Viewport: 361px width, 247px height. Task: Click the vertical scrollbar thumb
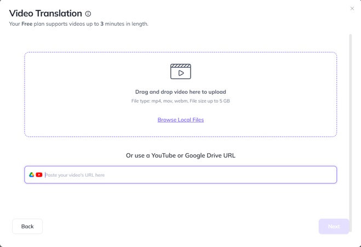[x=351, y=126]
